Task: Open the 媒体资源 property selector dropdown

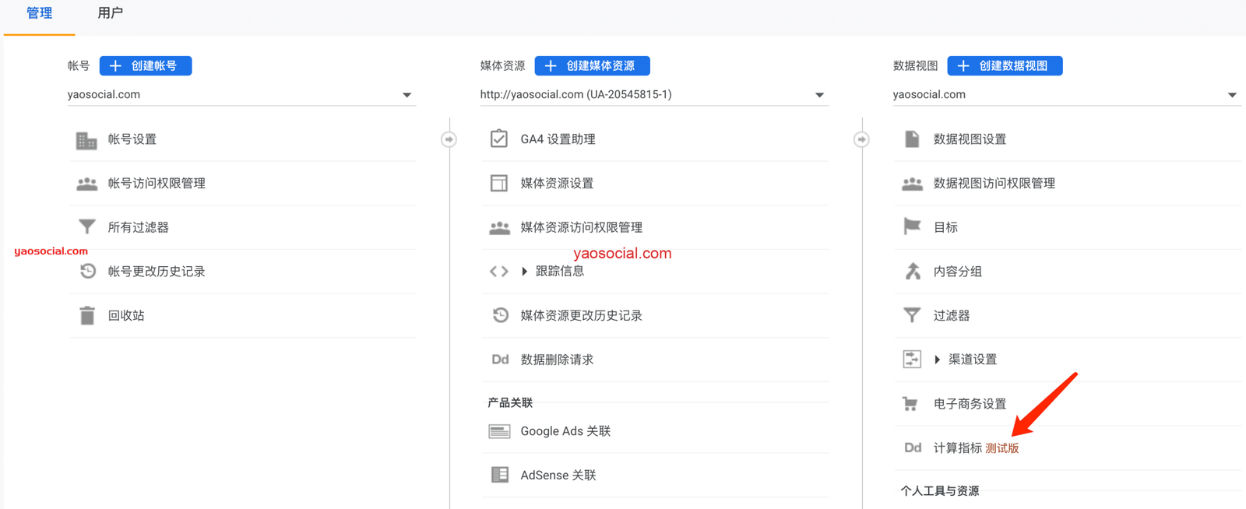Action: [819, 95]
